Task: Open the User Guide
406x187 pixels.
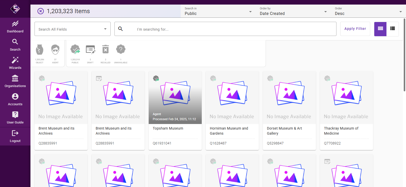Action: [x=15, y=118]
